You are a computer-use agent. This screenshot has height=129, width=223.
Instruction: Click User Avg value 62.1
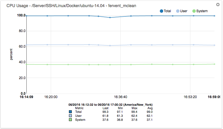(150, 116)
